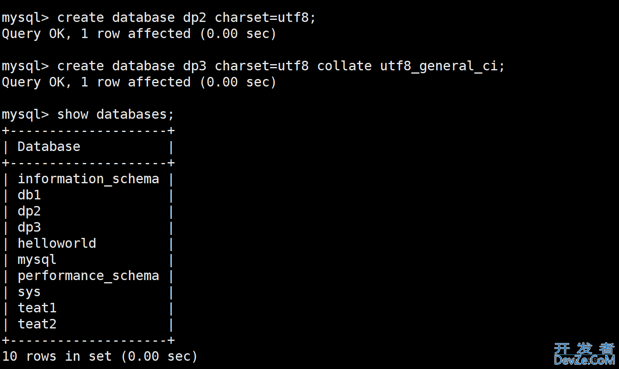The width and height of the screenshot is (619, 369).
Task: Click the teat2 database entry
Action: [x=37, y=324]
